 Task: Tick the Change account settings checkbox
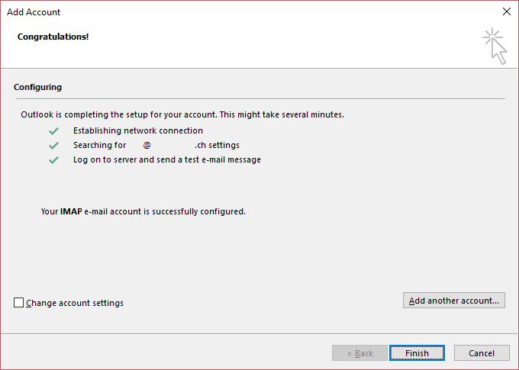tap(18, 303)
